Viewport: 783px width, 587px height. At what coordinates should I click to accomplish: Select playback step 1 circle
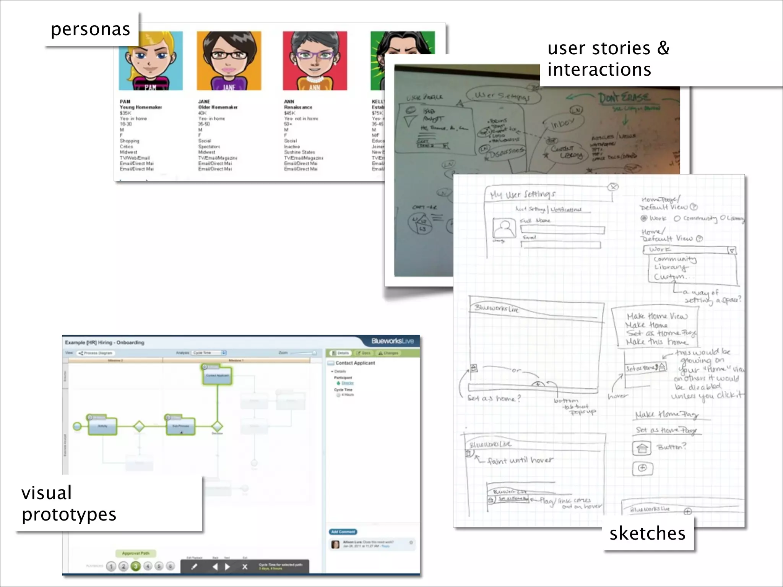(x=111, y=566)
